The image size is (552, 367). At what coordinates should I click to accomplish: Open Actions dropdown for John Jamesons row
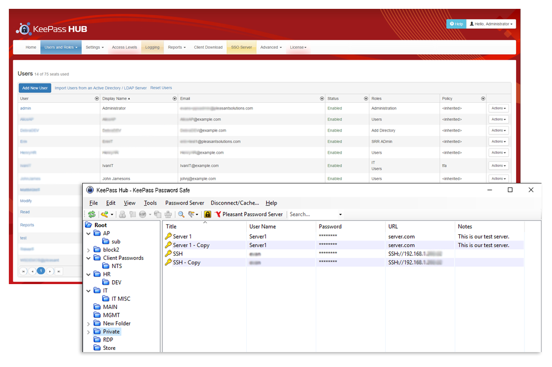coord(498,179)
